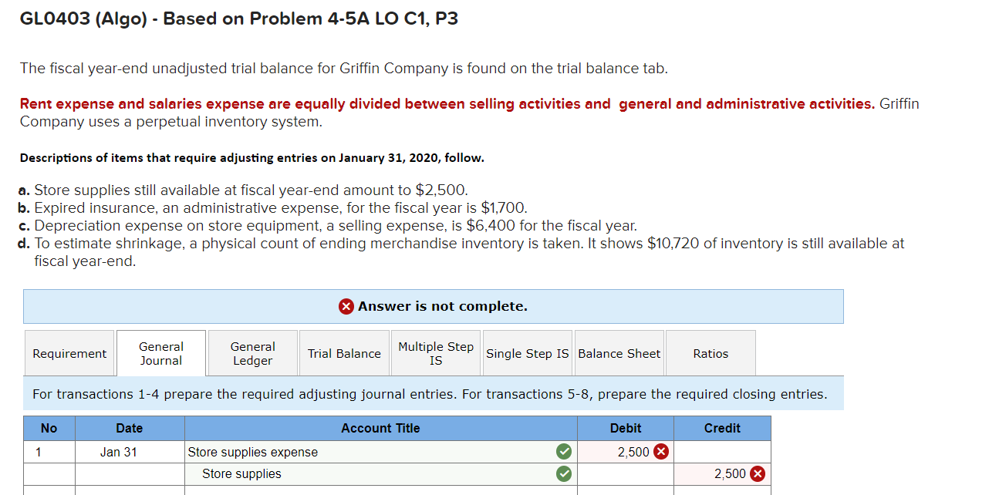The width and height of the screenshot is (989, 495).
Task: Select the General Ledger tab
Action: (252, 352)
